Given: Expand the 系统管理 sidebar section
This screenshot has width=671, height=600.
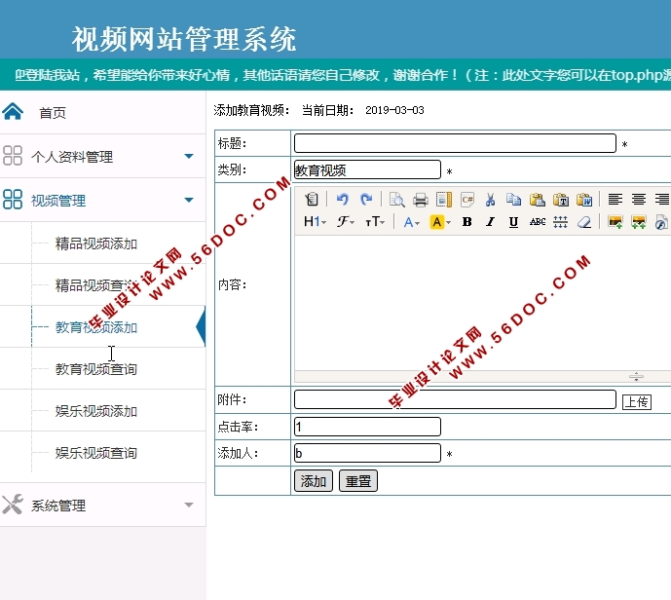Looking at the screenshot, I should click(x=189, y=506).
